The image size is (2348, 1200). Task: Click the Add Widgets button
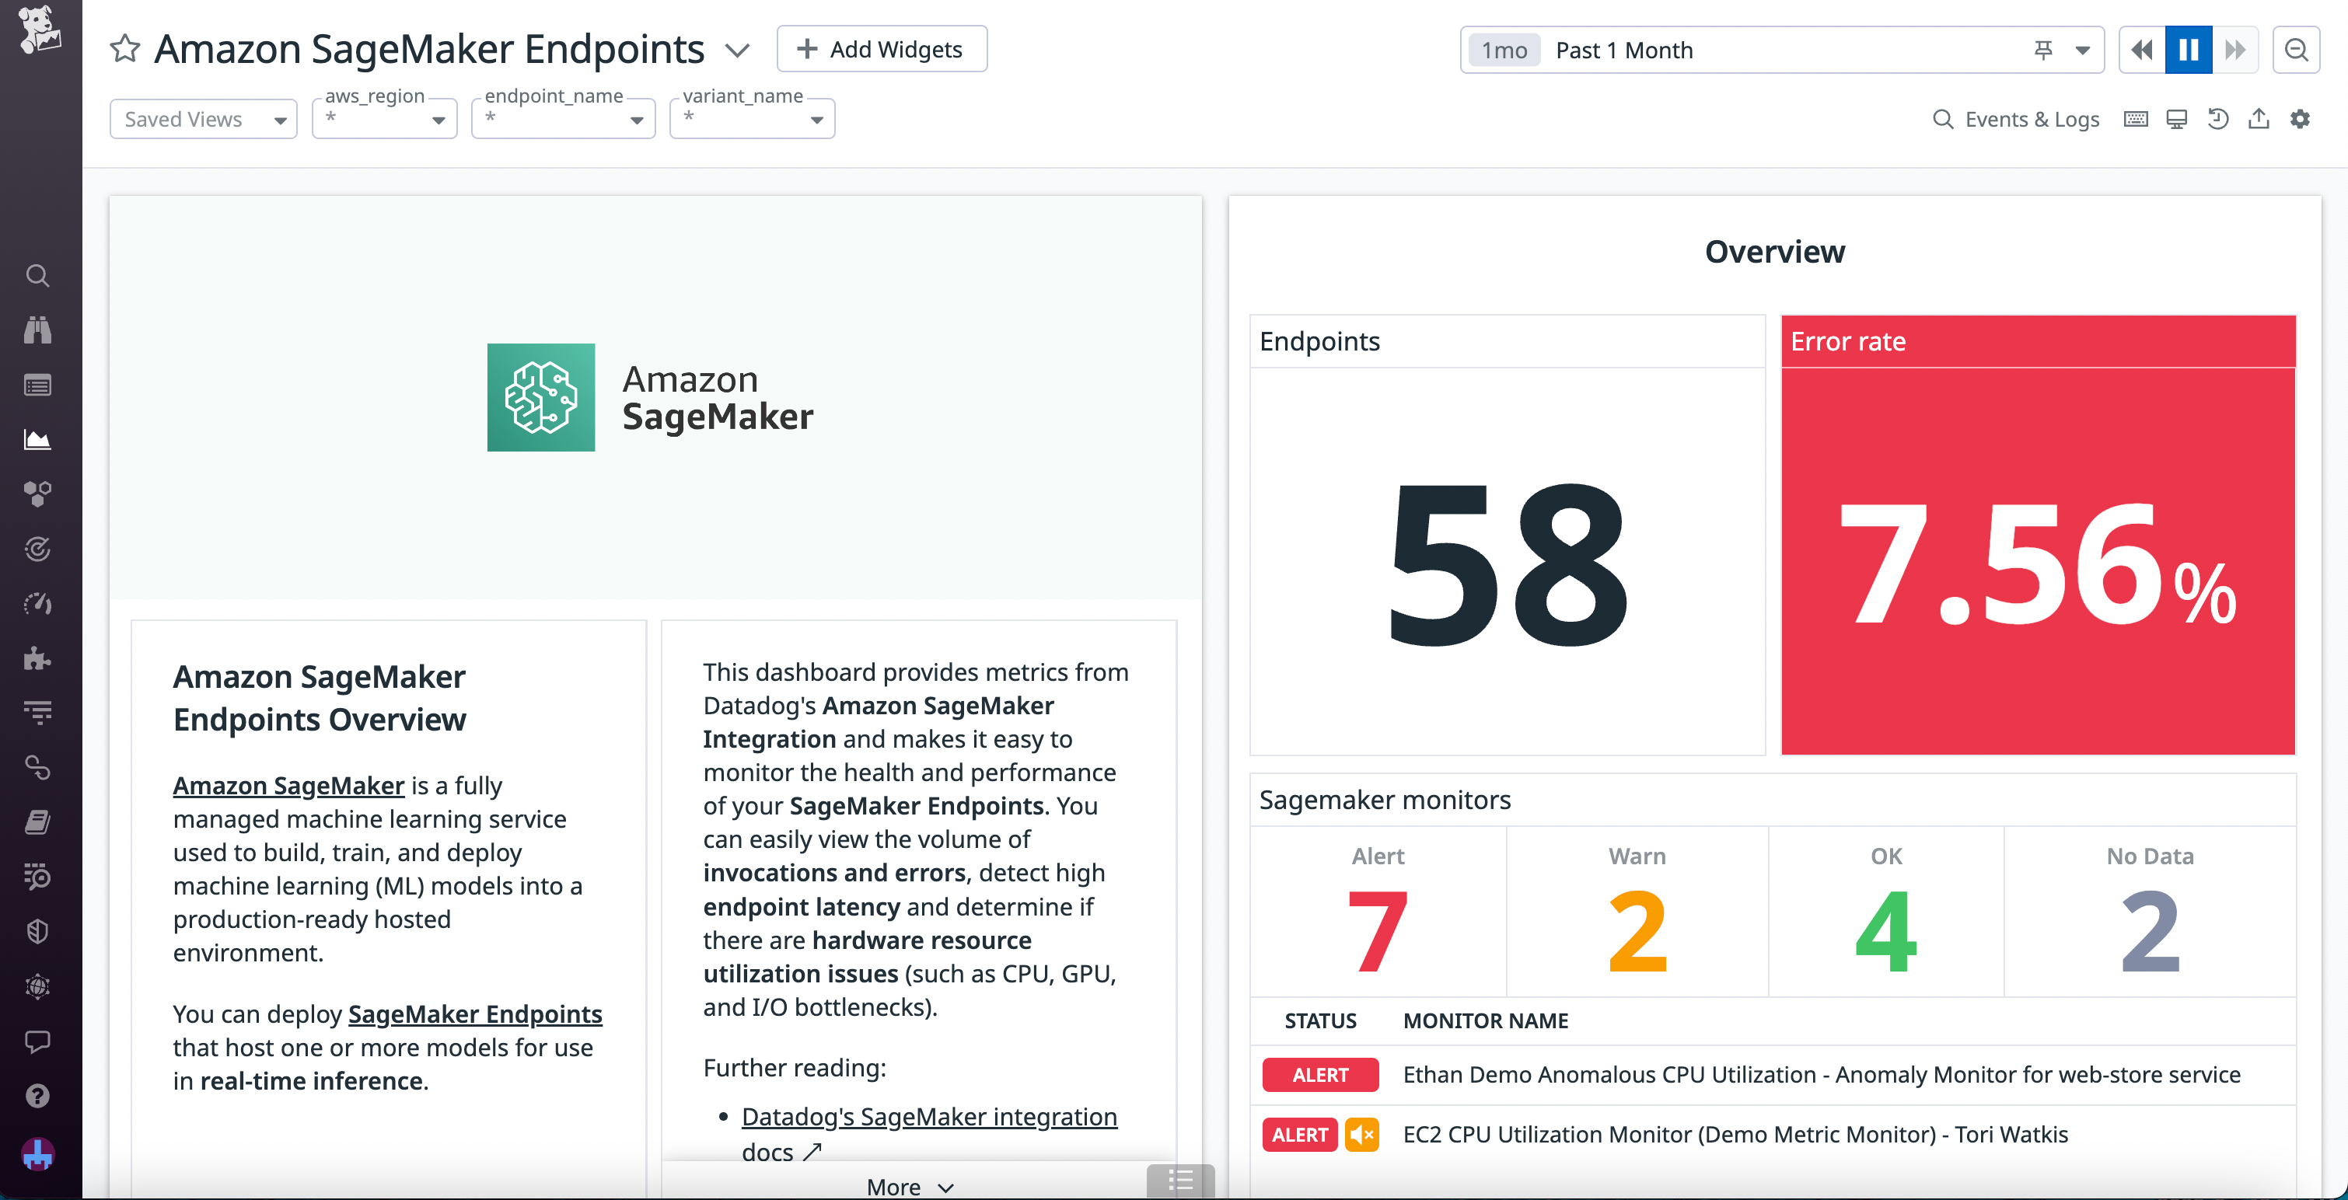[880, 48]
